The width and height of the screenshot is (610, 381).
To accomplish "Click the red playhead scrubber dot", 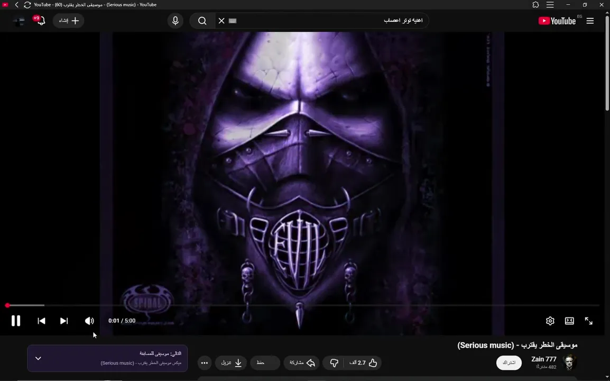I will click(x=7, y=305).
